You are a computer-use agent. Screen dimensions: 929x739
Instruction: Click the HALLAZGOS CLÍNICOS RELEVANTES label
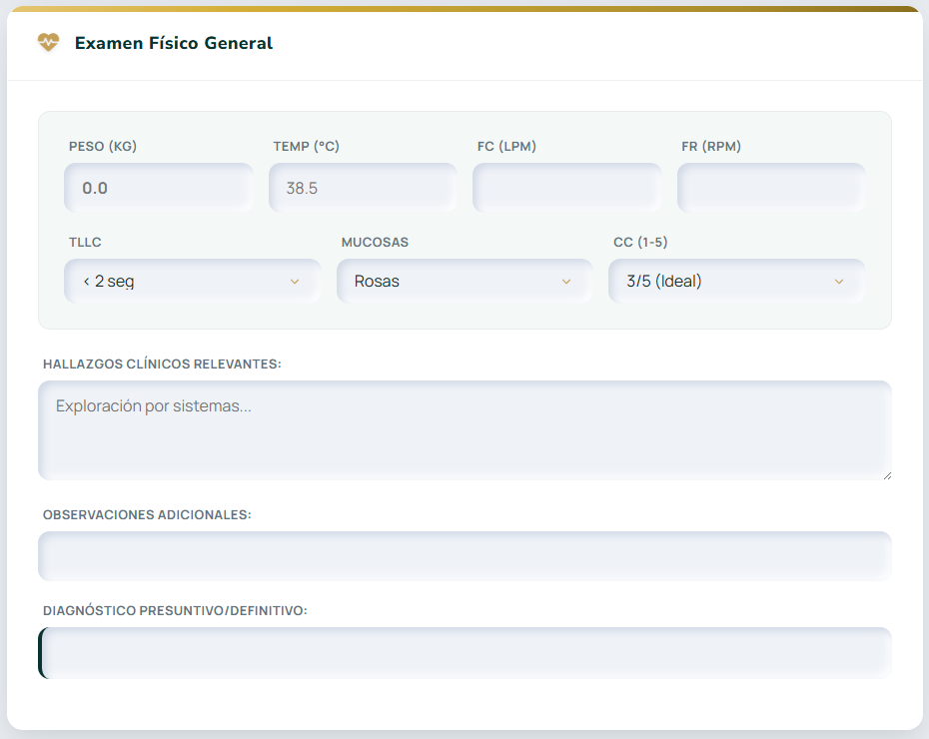[162, 365]
